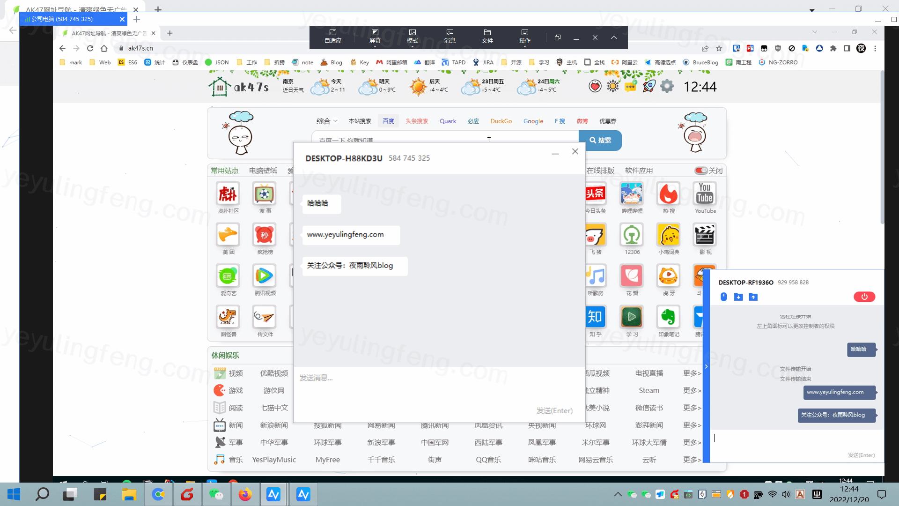The height and width of the screenshot is (506, 899).
Task: Toggle the sun day-mode icon in header
Action: [x=612, y=86]
